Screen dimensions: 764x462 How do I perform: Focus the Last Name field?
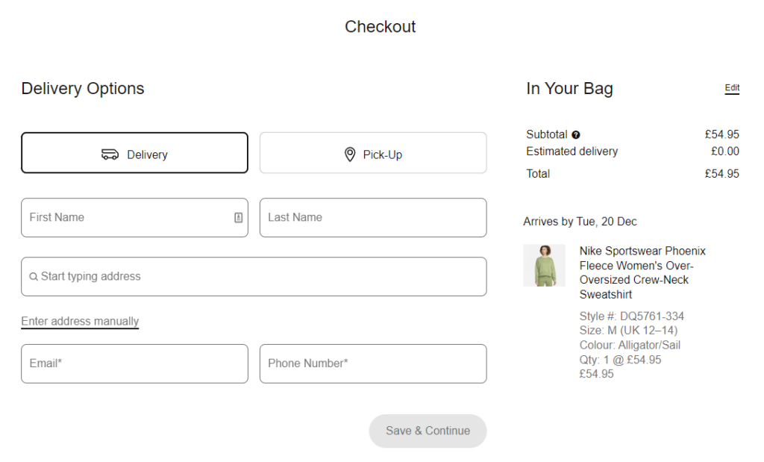(x=372, y=217)
